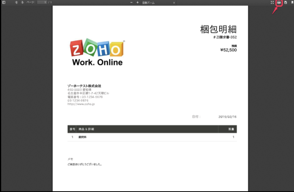Zoom out with the minus button
Screen dimensions: 294x192
pos(131,2)
